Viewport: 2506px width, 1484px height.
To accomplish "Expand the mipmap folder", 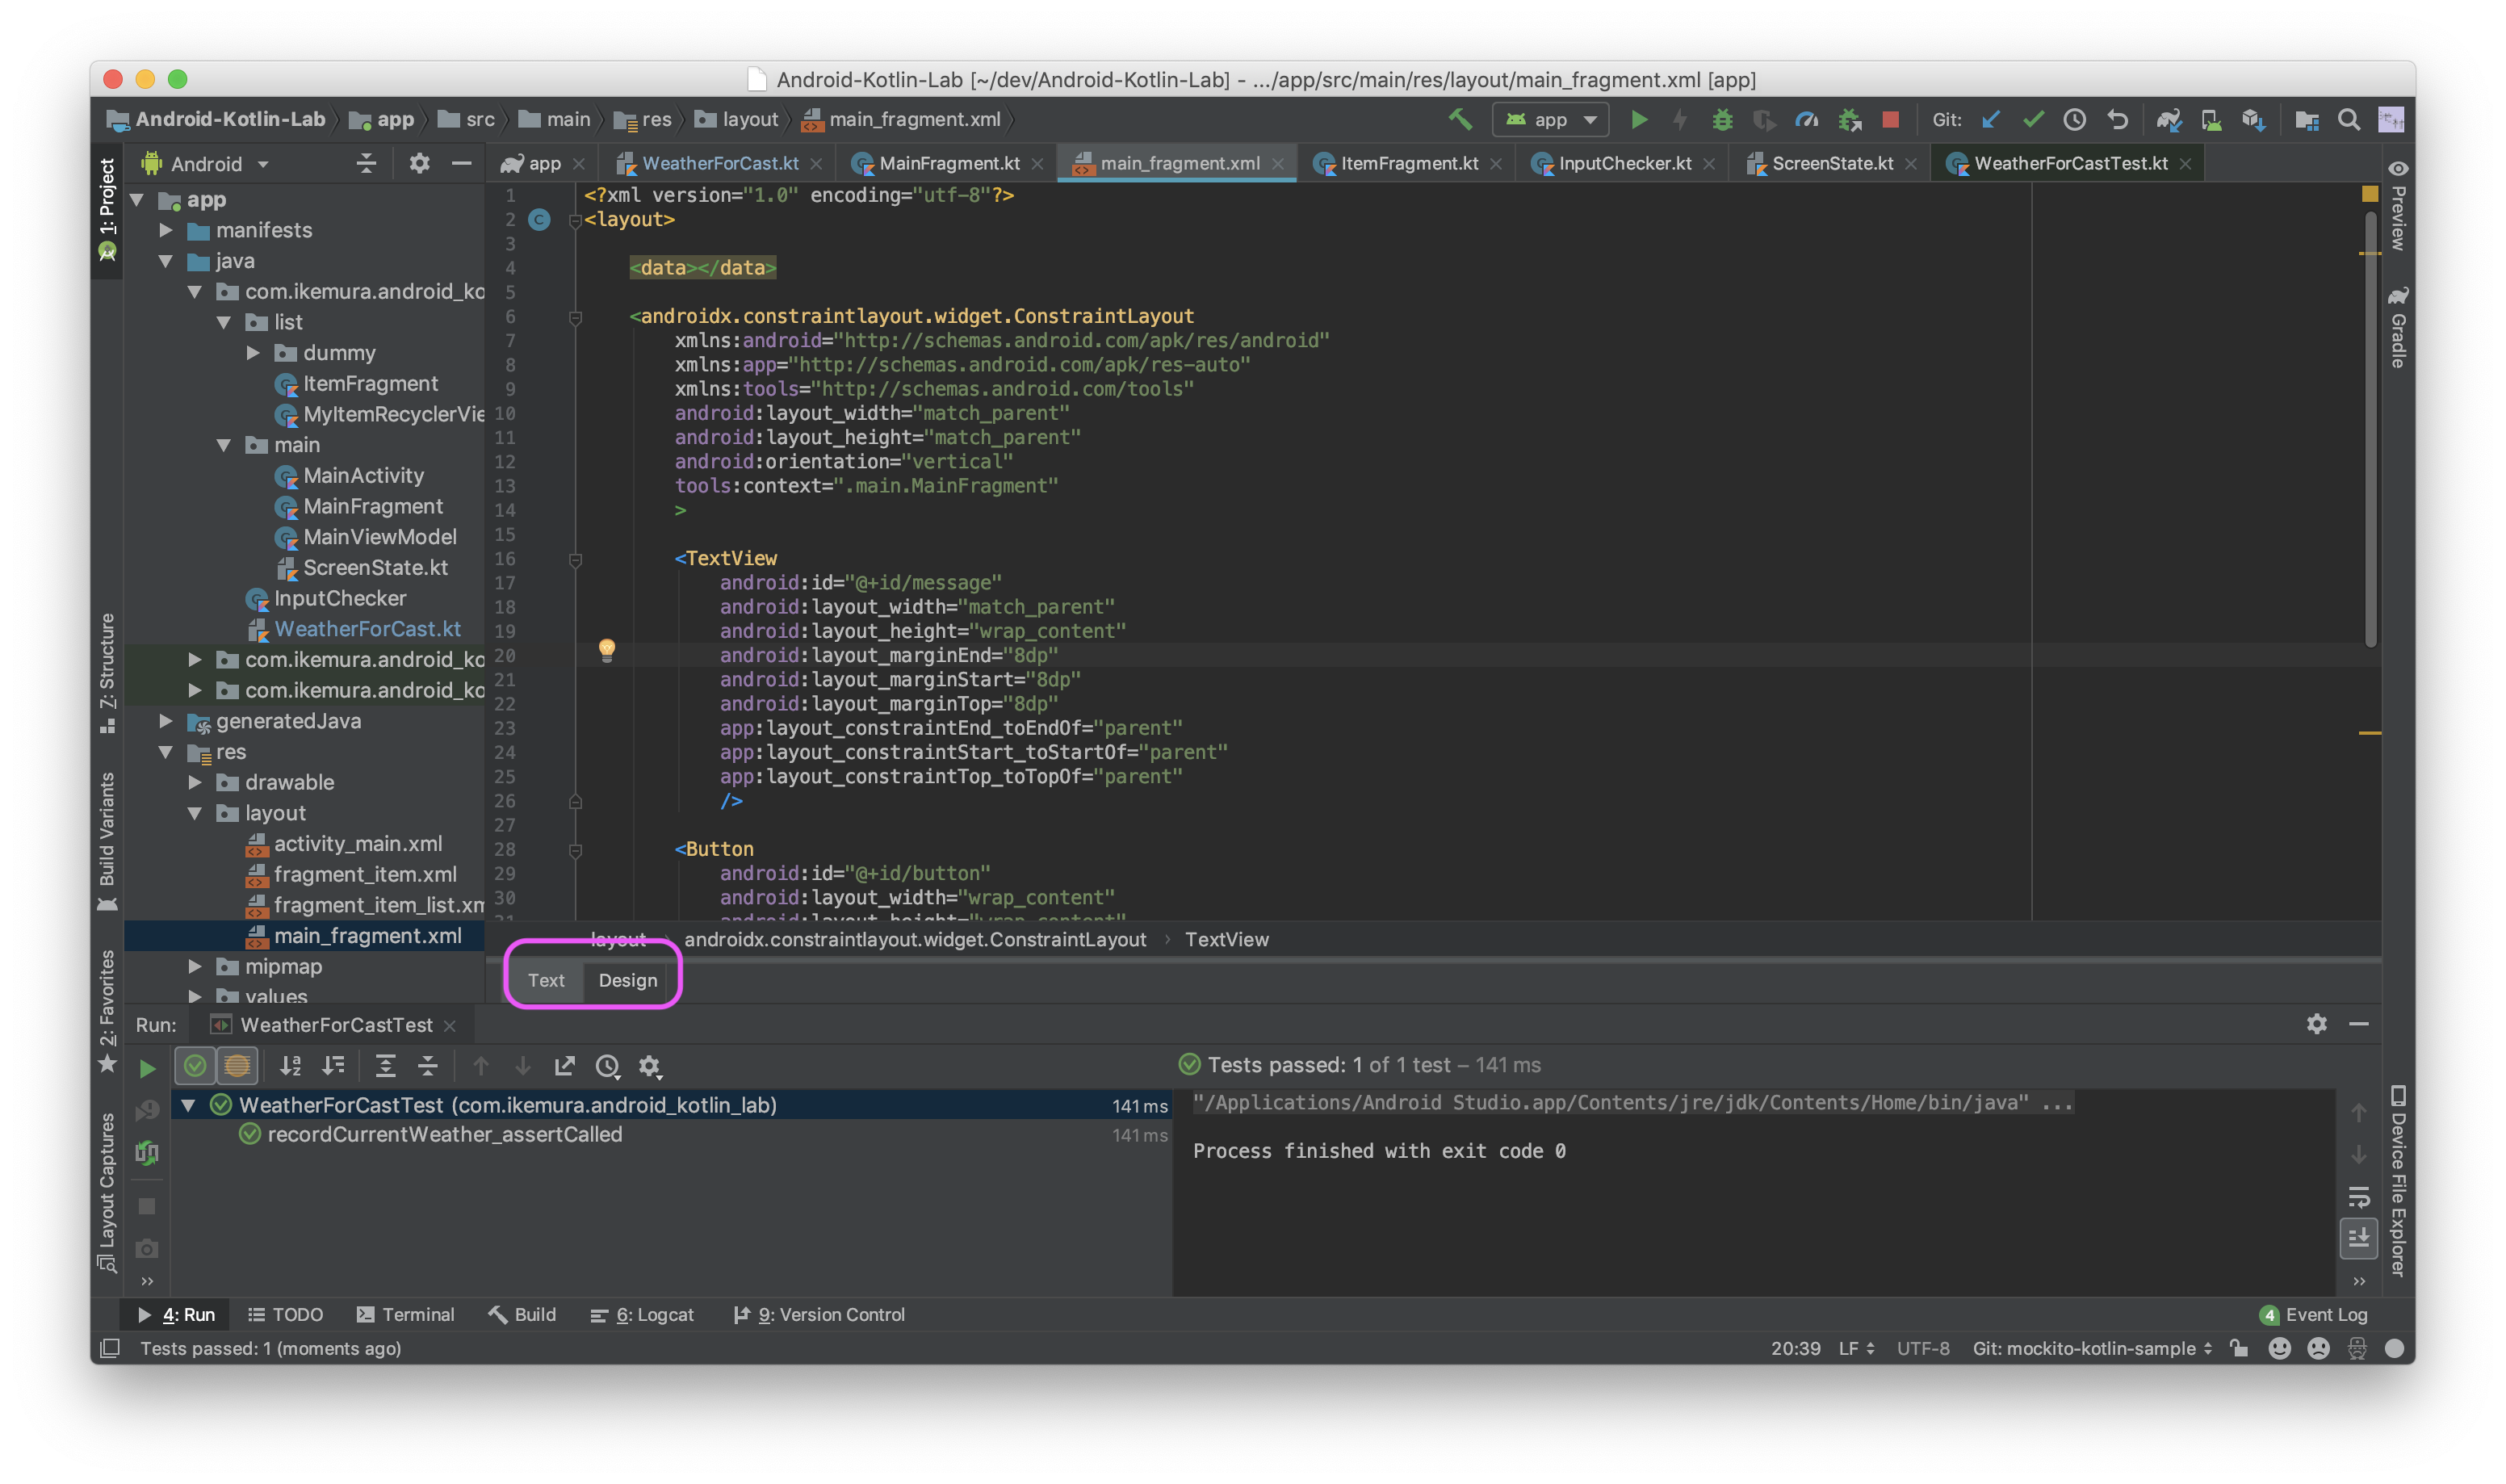I will (x=195, y=966).
